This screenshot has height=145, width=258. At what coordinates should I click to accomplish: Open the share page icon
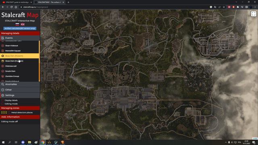pyautogui.click(x=219, y=7)
